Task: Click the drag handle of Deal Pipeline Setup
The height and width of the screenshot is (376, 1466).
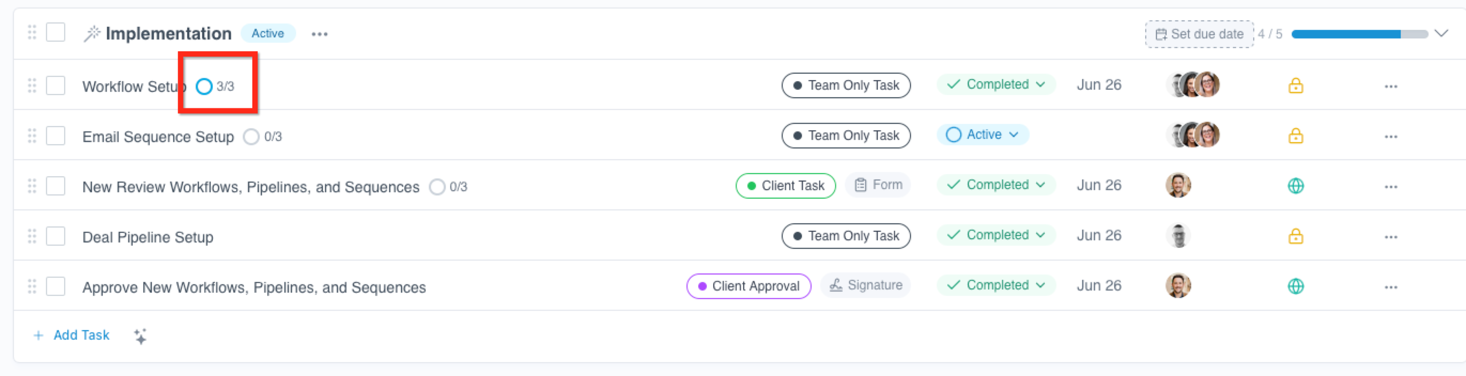Action: [x=32, y=236]
